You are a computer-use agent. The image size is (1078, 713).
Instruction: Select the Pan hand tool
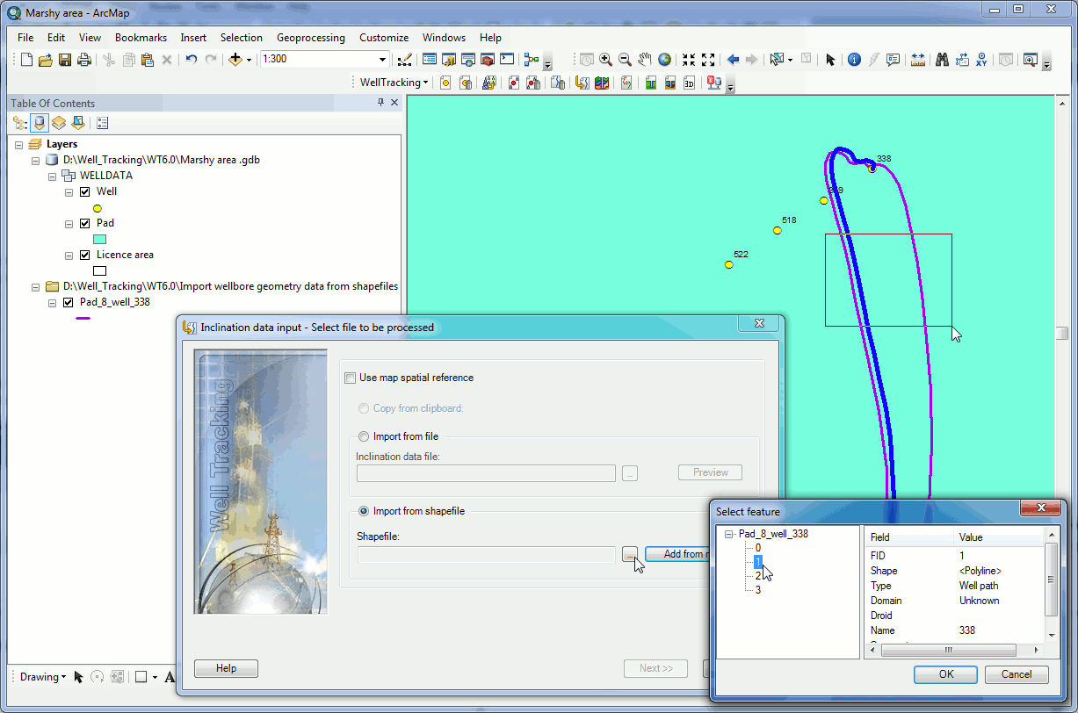click(645, 60)
